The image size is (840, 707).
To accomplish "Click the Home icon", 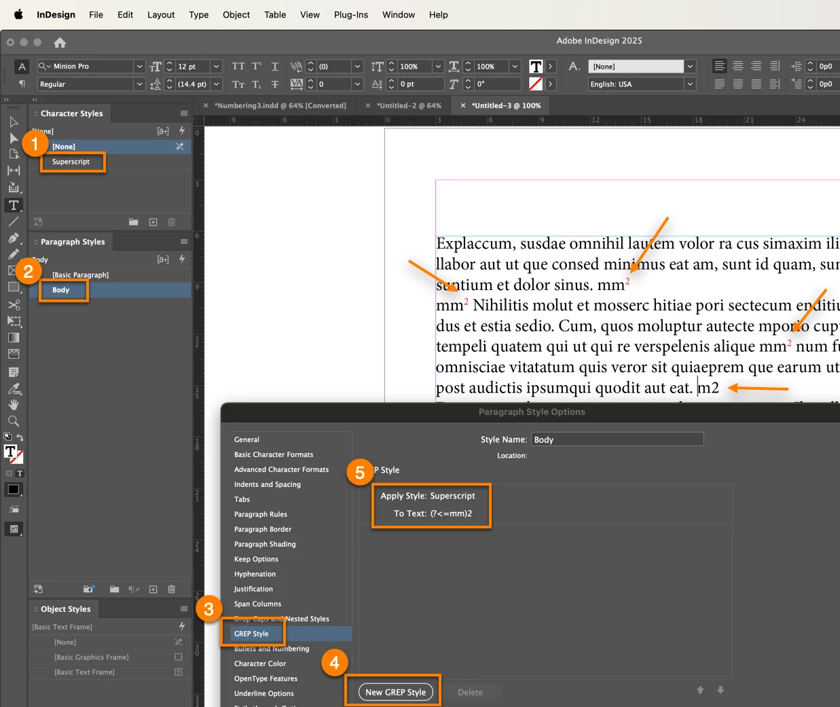I will coord(60,42).
